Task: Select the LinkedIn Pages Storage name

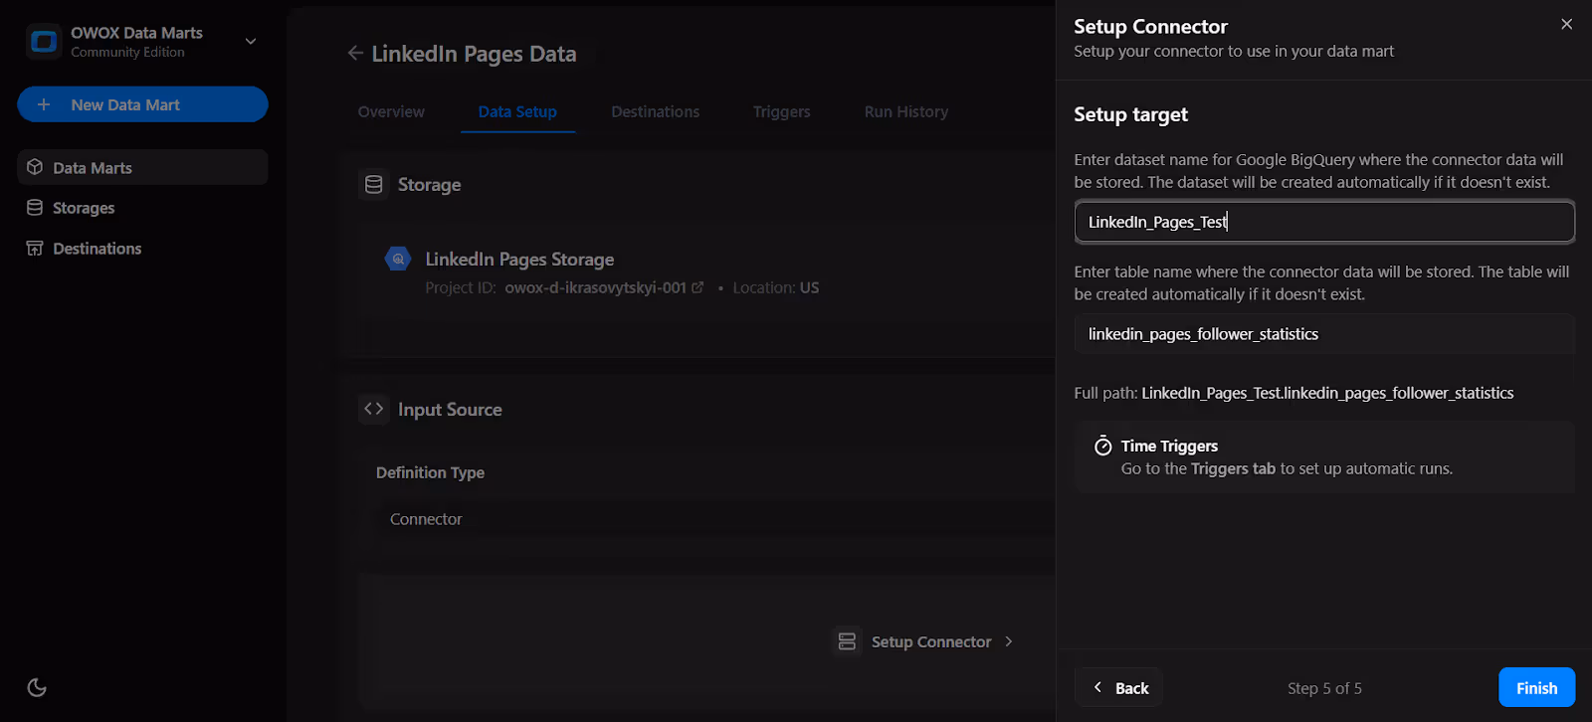Action: point(519,260)
